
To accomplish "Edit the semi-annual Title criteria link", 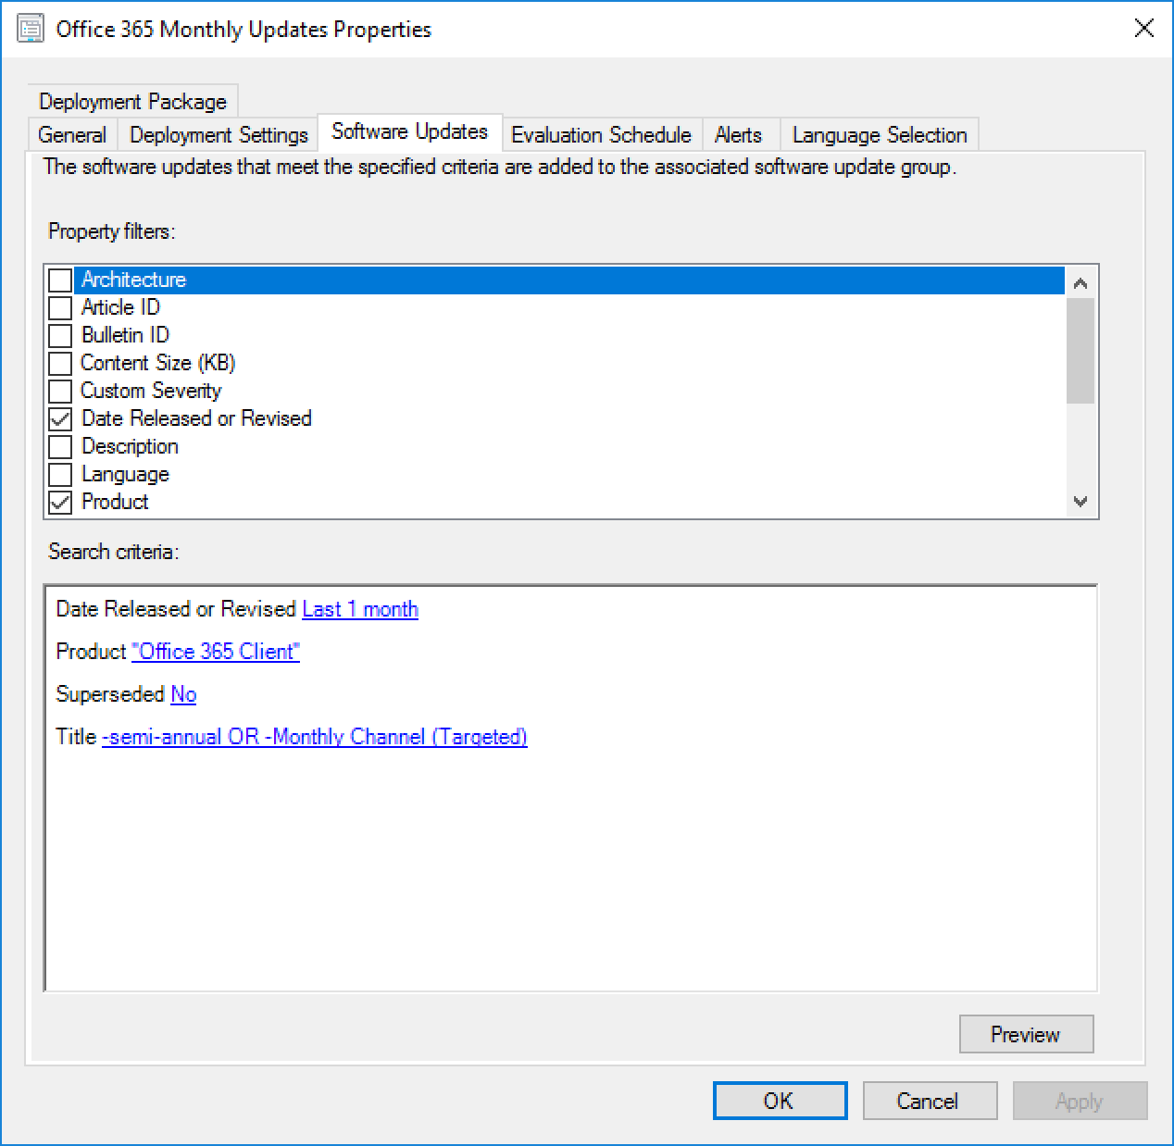I will [x=314, y=737].
